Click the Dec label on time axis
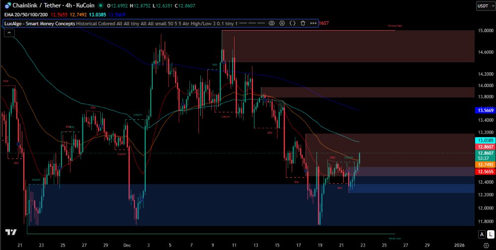This screenshot has width=496, height=250. 127,245
